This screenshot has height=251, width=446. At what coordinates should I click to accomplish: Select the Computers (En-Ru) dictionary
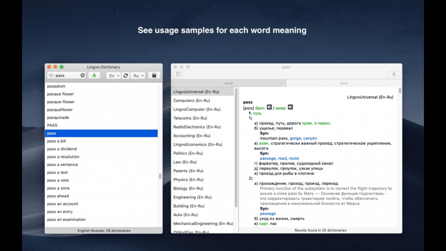pos(192,100)
